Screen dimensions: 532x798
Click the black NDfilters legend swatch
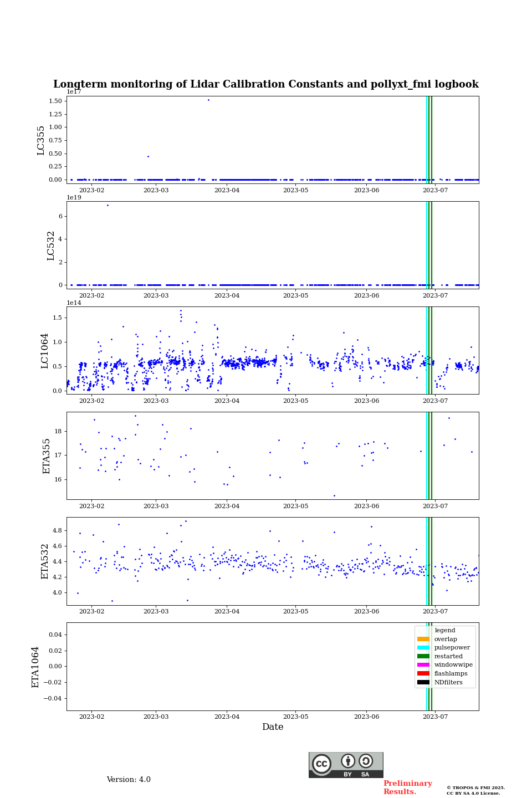[423, 682]
